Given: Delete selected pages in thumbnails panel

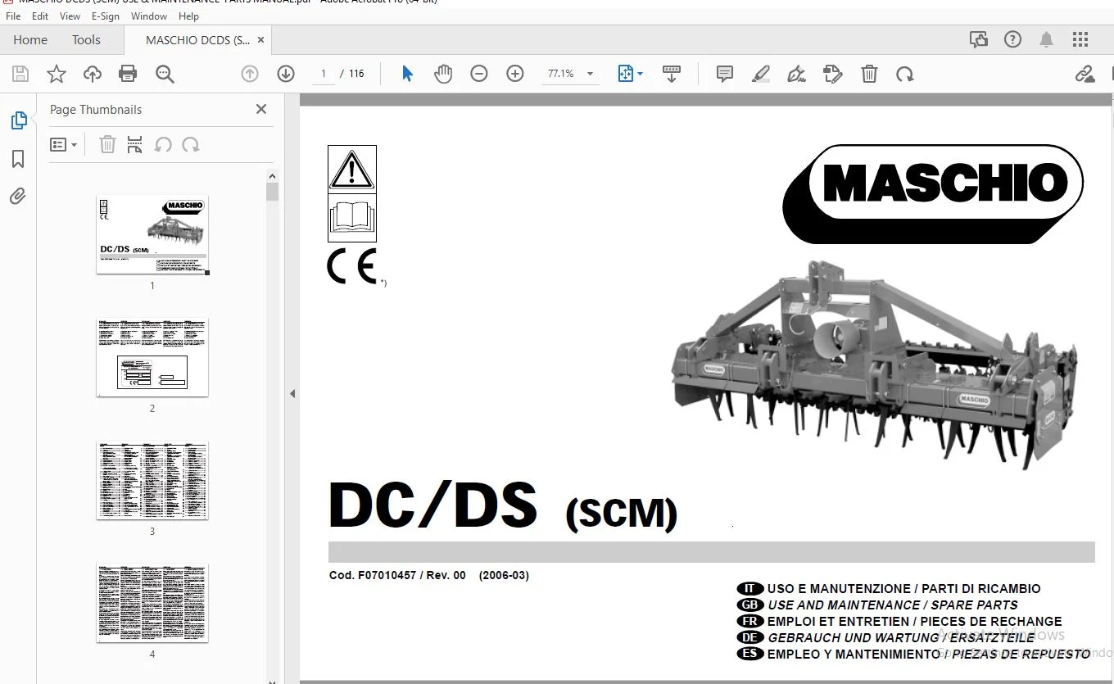Looking at the screenshot, I should (107, 145).
